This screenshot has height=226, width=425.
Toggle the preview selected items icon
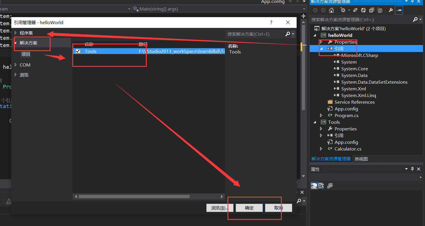pyautogui.click(x=399, y=10)
